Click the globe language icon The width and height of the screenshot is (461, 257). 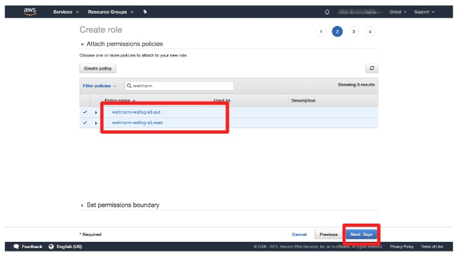(x=51, y=247)
